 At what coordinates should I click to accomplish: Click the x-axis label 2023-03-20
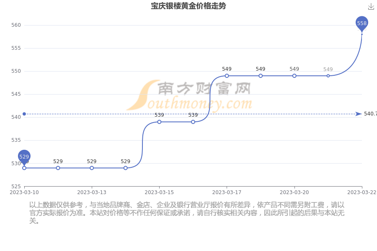294,192
